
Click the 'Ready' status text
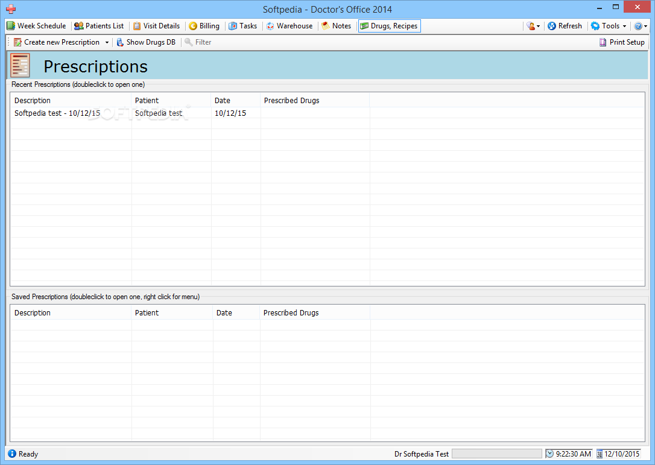point(28,454)
